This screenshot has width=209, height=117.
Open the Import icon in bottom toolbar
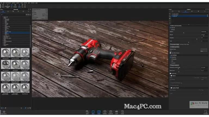pos(87,112)
